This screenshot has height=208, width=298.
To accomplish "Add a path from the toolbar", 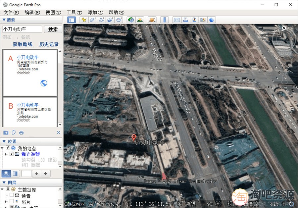I will pyautogui.click(x=101, y=20).
